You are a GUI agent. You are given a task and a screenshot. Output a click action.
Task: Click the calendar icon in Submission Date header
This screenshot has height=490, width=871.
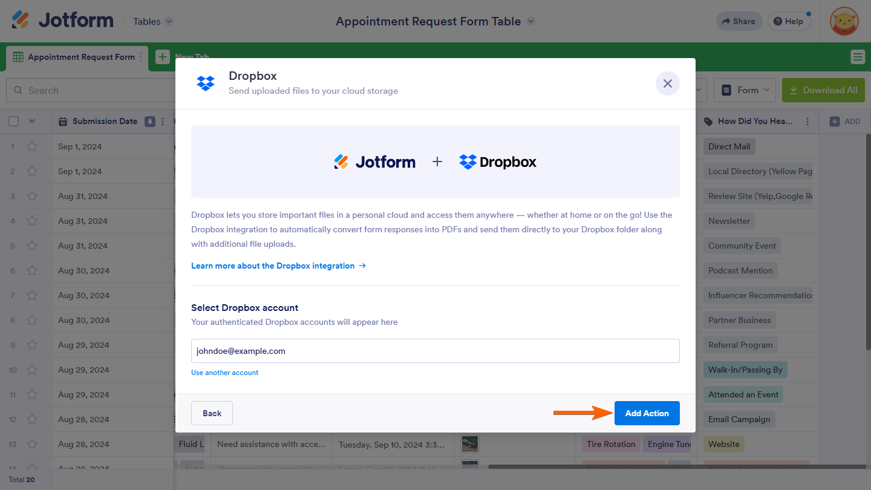click(x=63, y=122)
